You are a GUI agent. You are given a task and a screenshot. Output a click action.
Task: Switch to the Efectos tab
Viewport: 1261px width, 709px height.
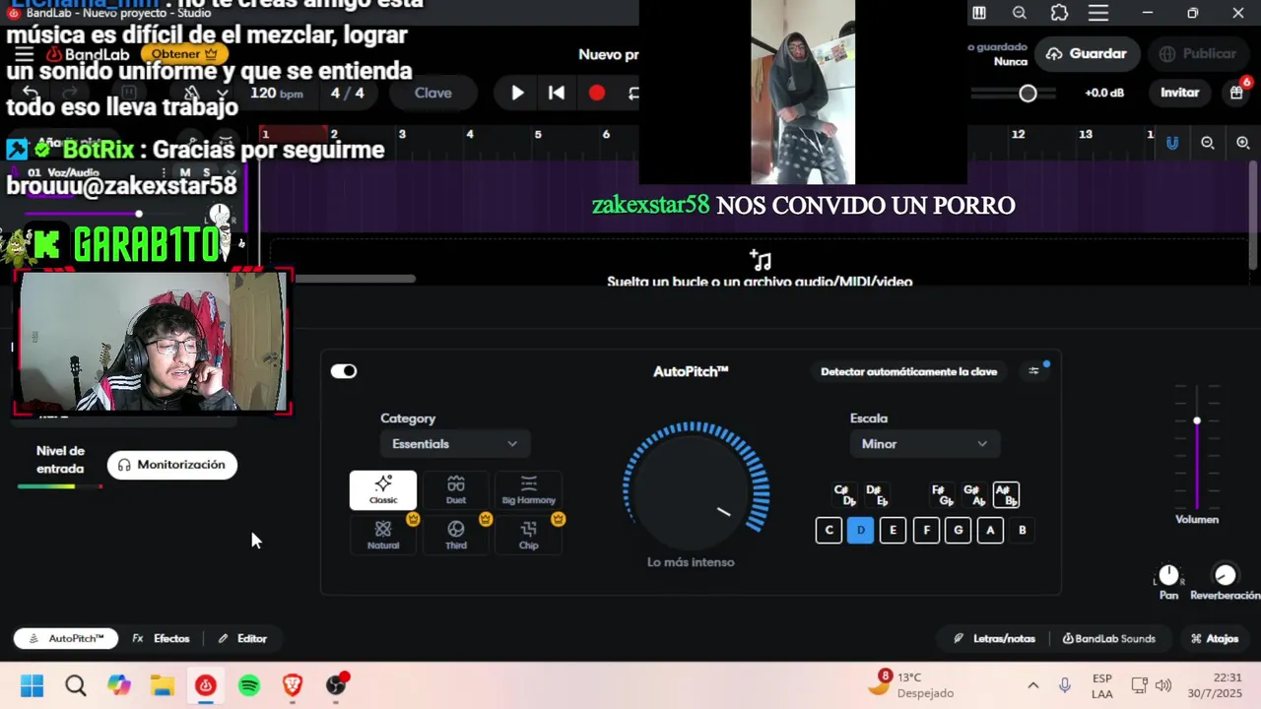(x=162, y=638)
